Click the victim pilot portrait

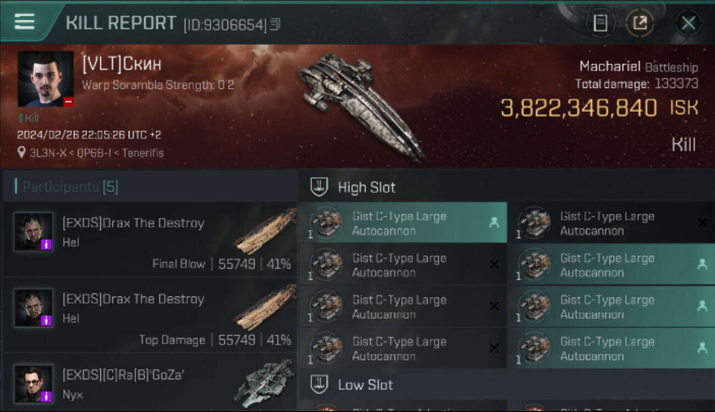click(x=46, y=79)
